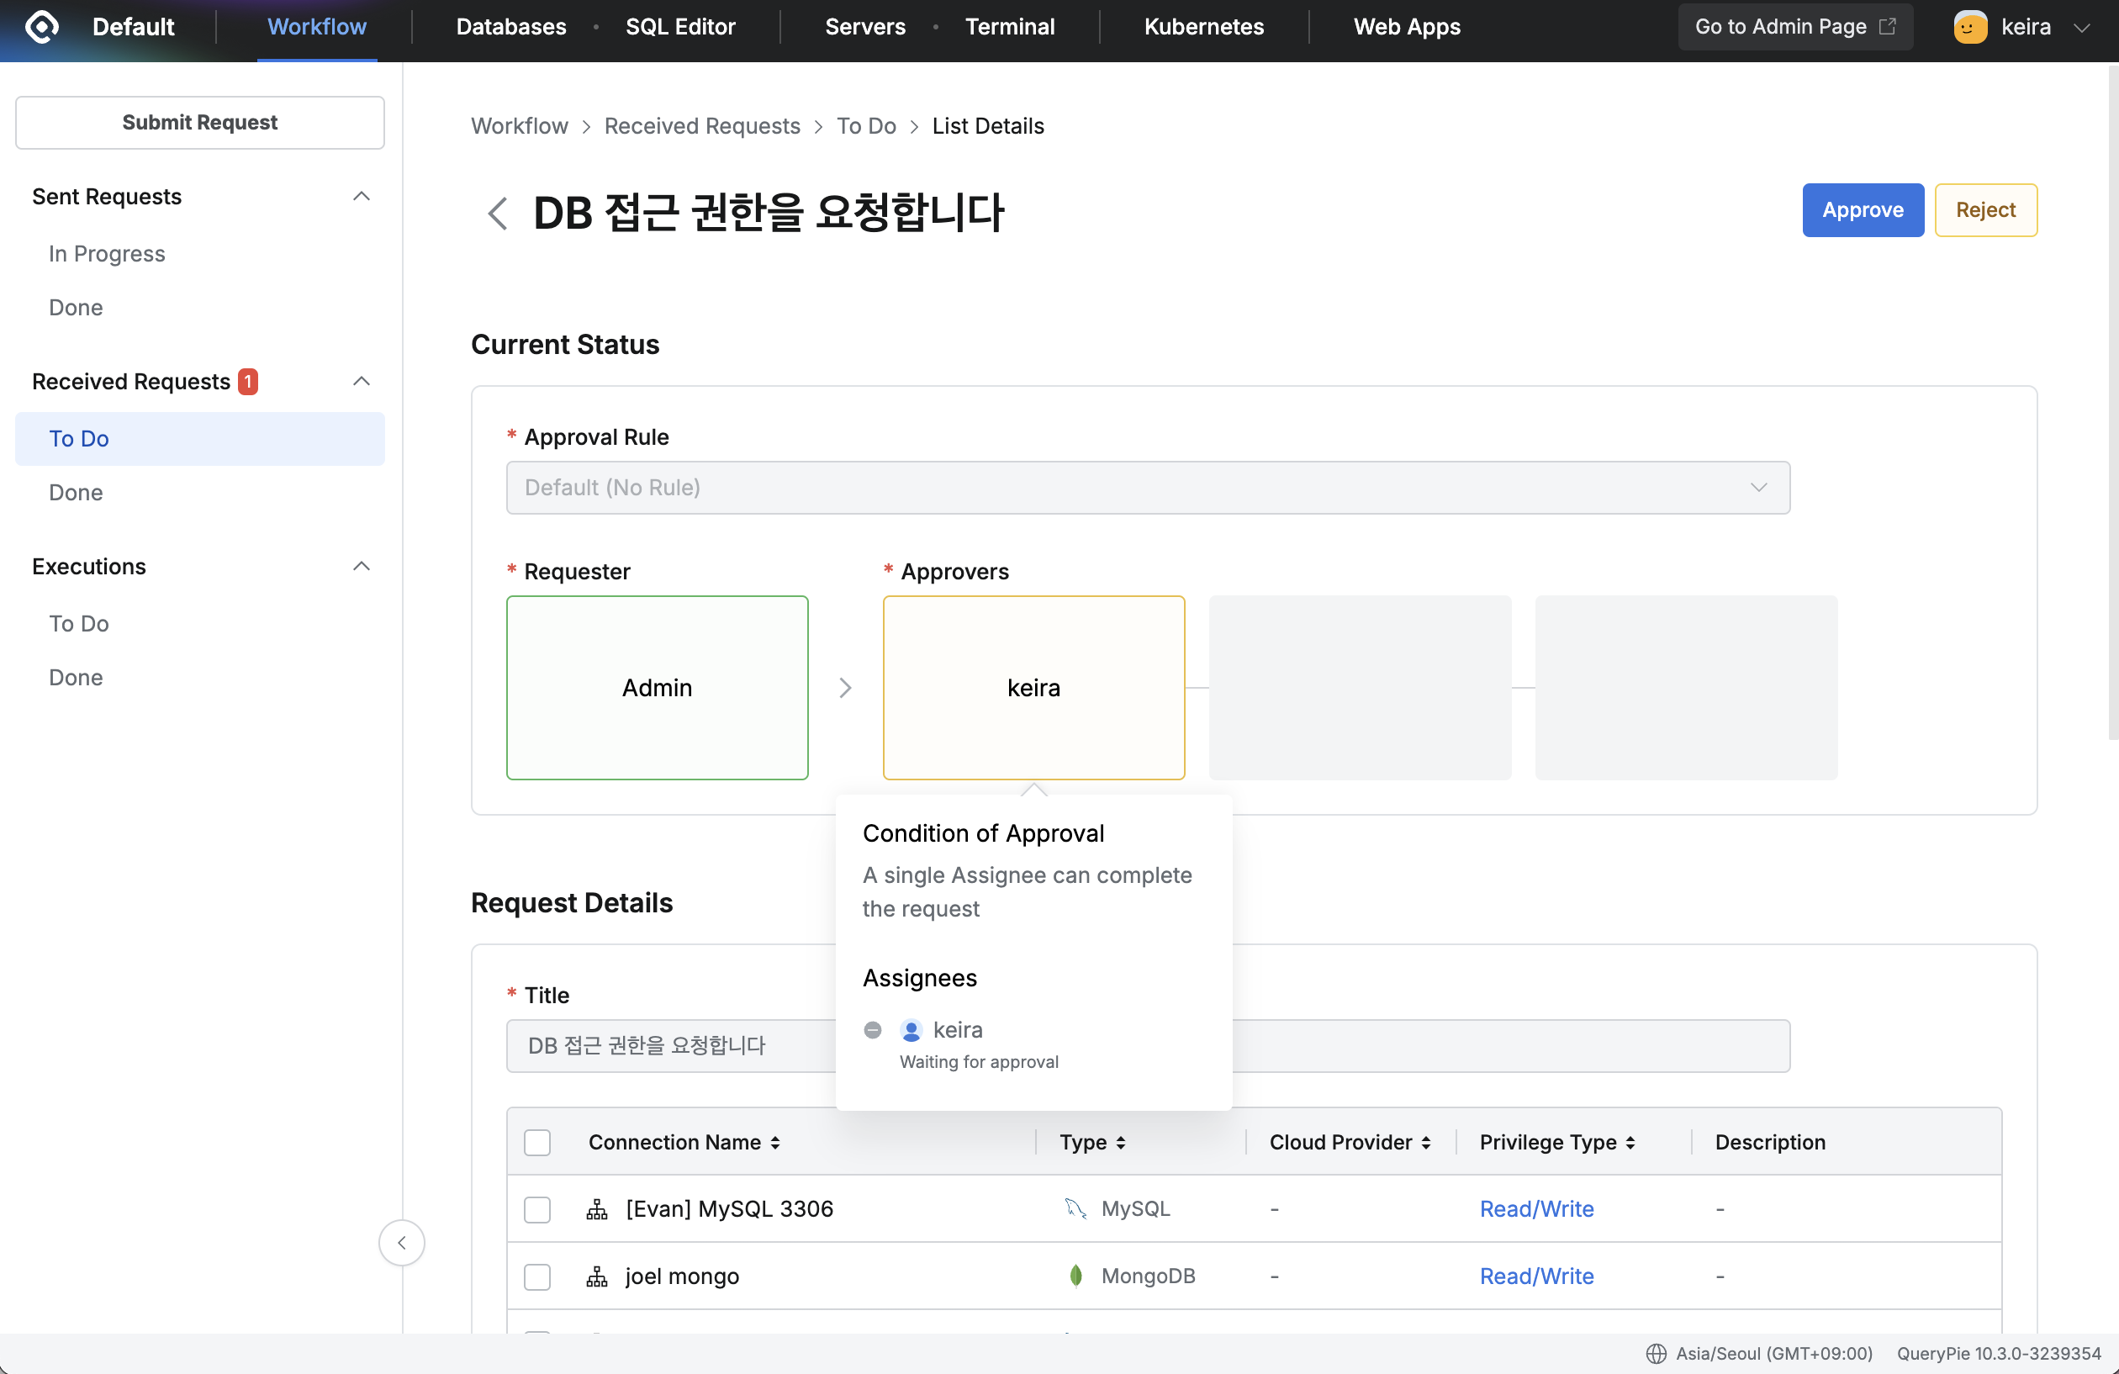Check the select-all checkbox in the table header
Screen dimensions: 2119x1374
(536, 1142)
